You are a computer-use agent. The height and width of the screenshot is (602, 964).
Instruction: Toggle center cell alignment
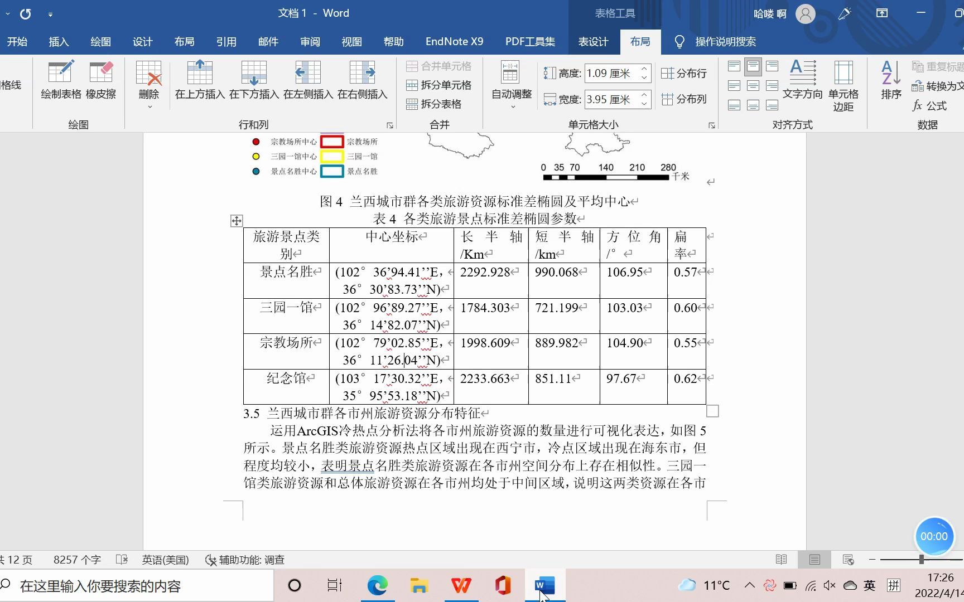(x=753, y=85)
